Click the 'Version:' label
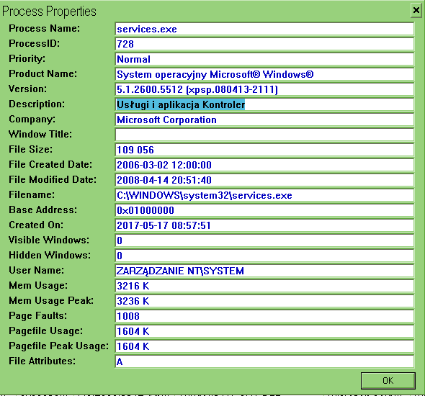The height and width of the screenshot is (396, 425). [27, 89]
